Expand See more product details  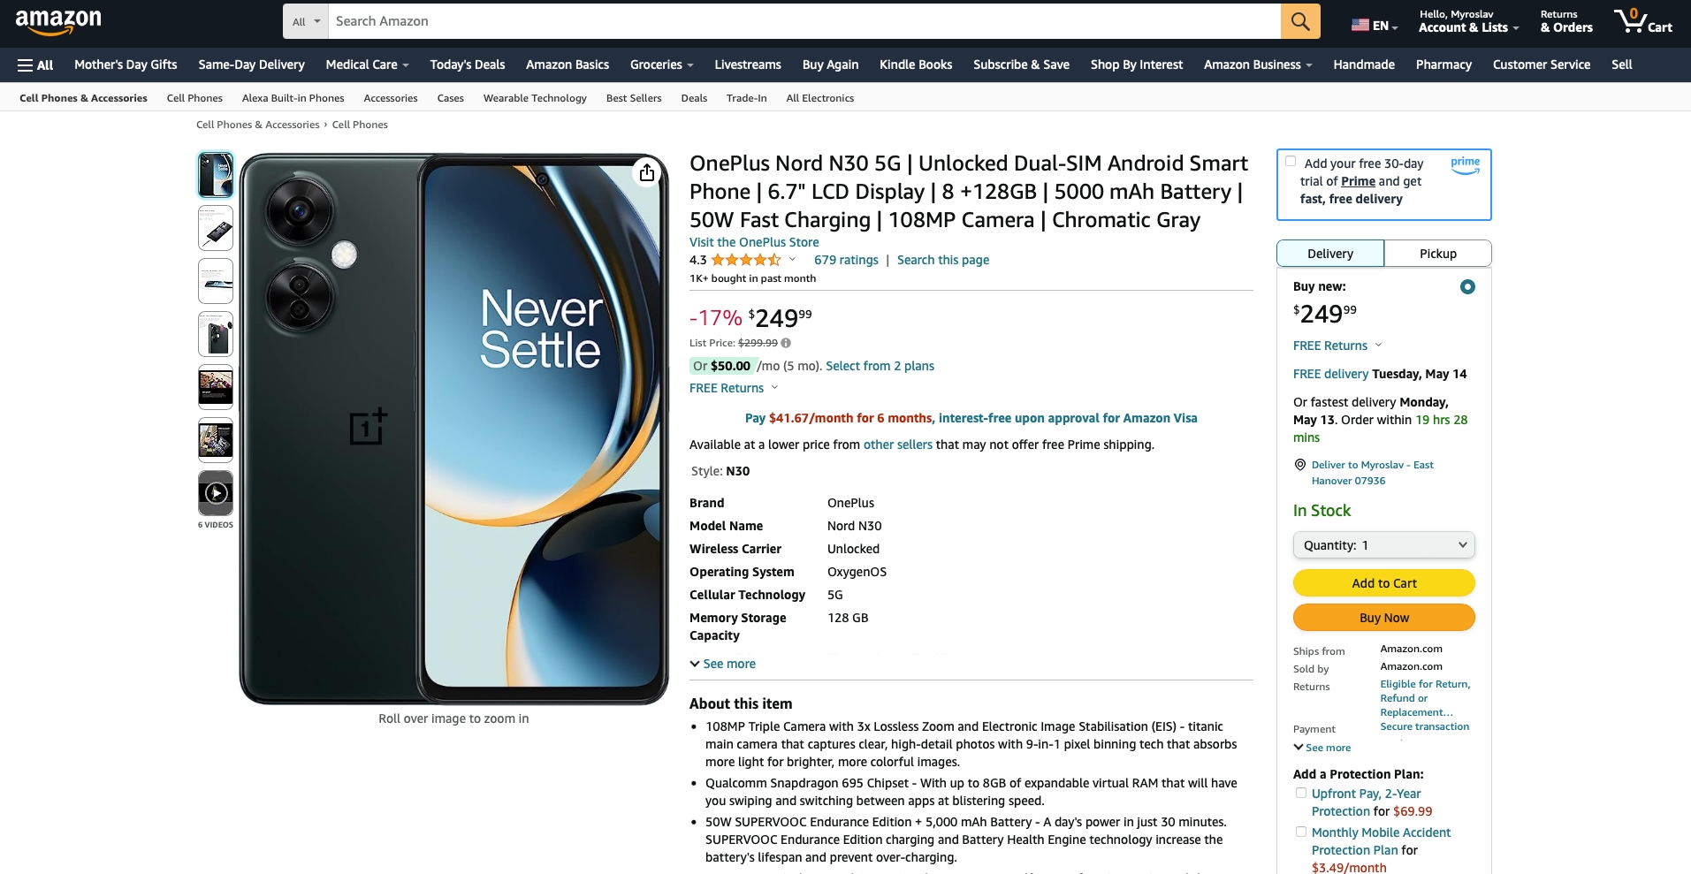pyautogui.click(x=723, y=664)
